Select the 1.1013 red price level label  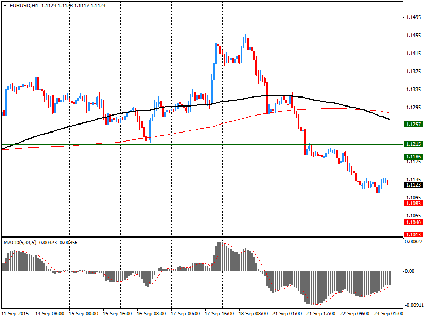click(x=414, y=234)
